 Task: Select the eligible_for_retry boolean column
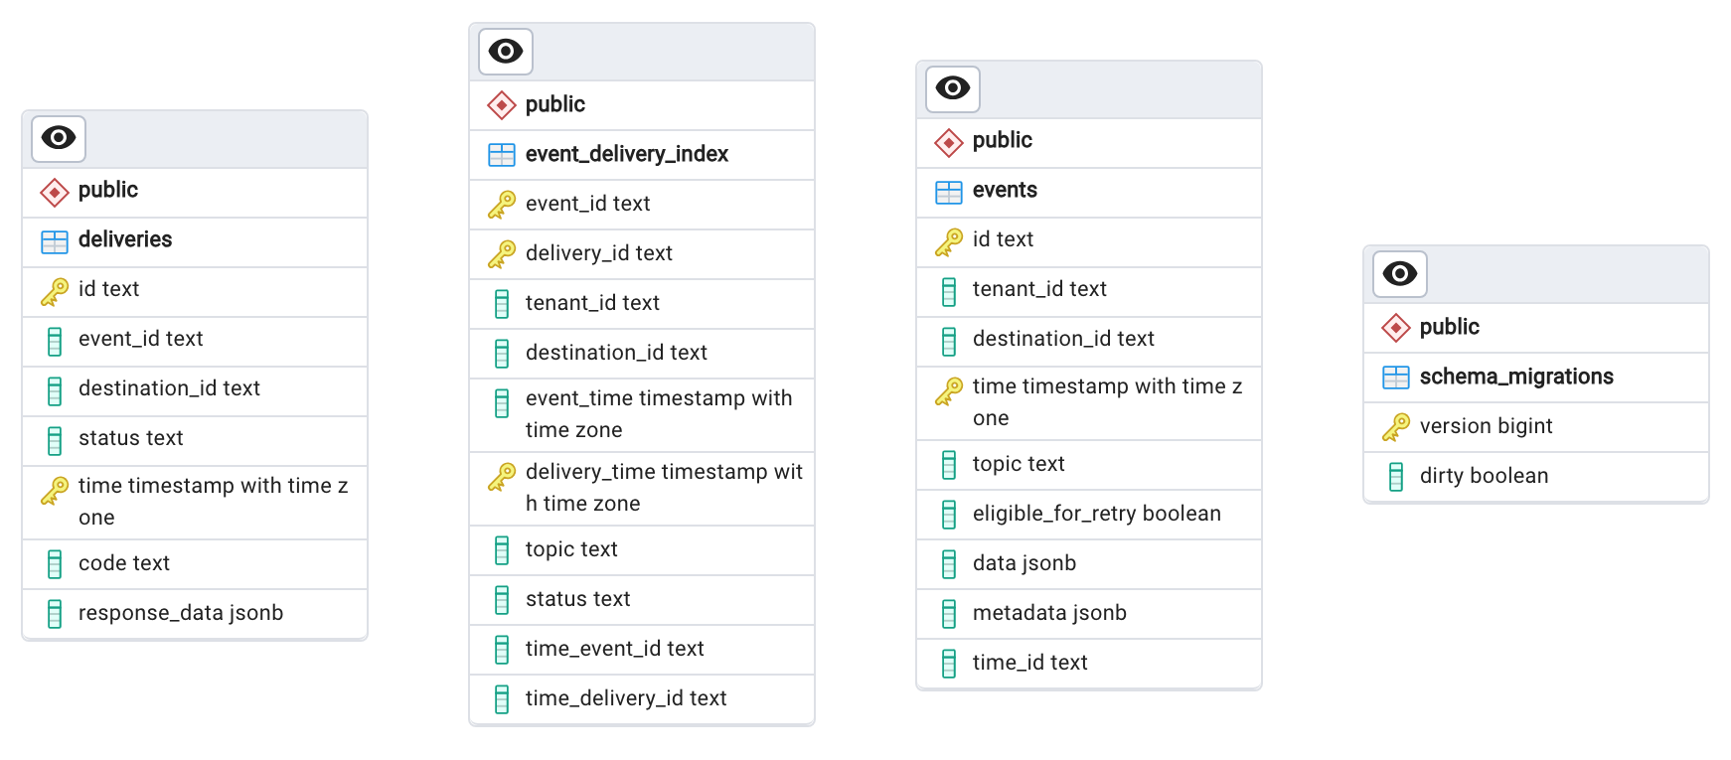click(x=1096, y=514)
